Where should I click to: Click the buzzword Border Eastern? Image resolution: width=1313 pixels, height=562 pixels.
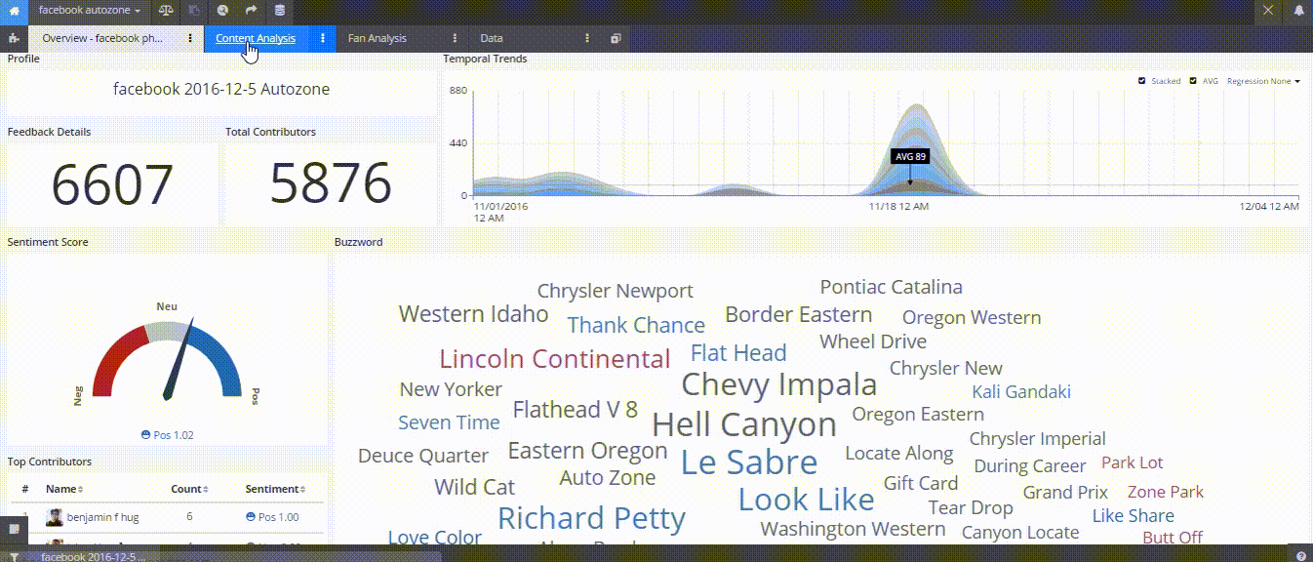(x=798, y=314)
